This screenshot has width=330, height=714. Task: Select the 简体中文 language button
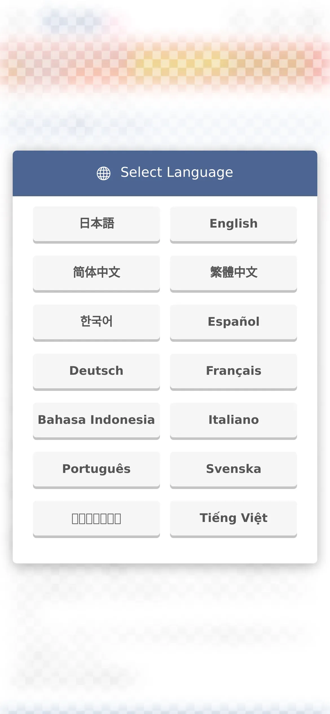(x=96, y=274)
